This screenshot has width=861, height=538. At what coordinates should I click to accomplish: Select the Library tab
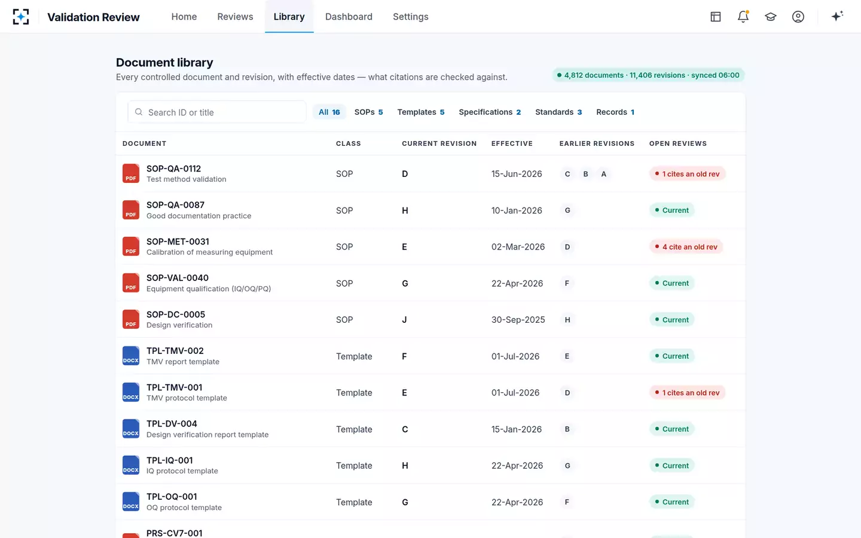(289, 17)
